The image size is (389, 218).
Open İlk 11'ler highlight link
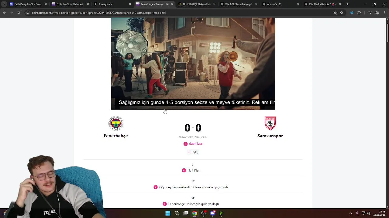(194, 170)
